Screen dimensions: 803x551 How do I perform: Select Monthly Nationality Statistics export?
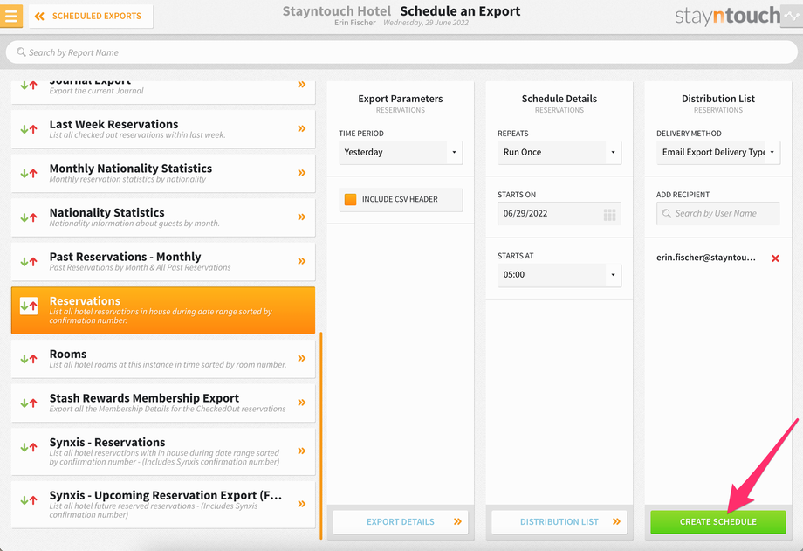(163, 173)
